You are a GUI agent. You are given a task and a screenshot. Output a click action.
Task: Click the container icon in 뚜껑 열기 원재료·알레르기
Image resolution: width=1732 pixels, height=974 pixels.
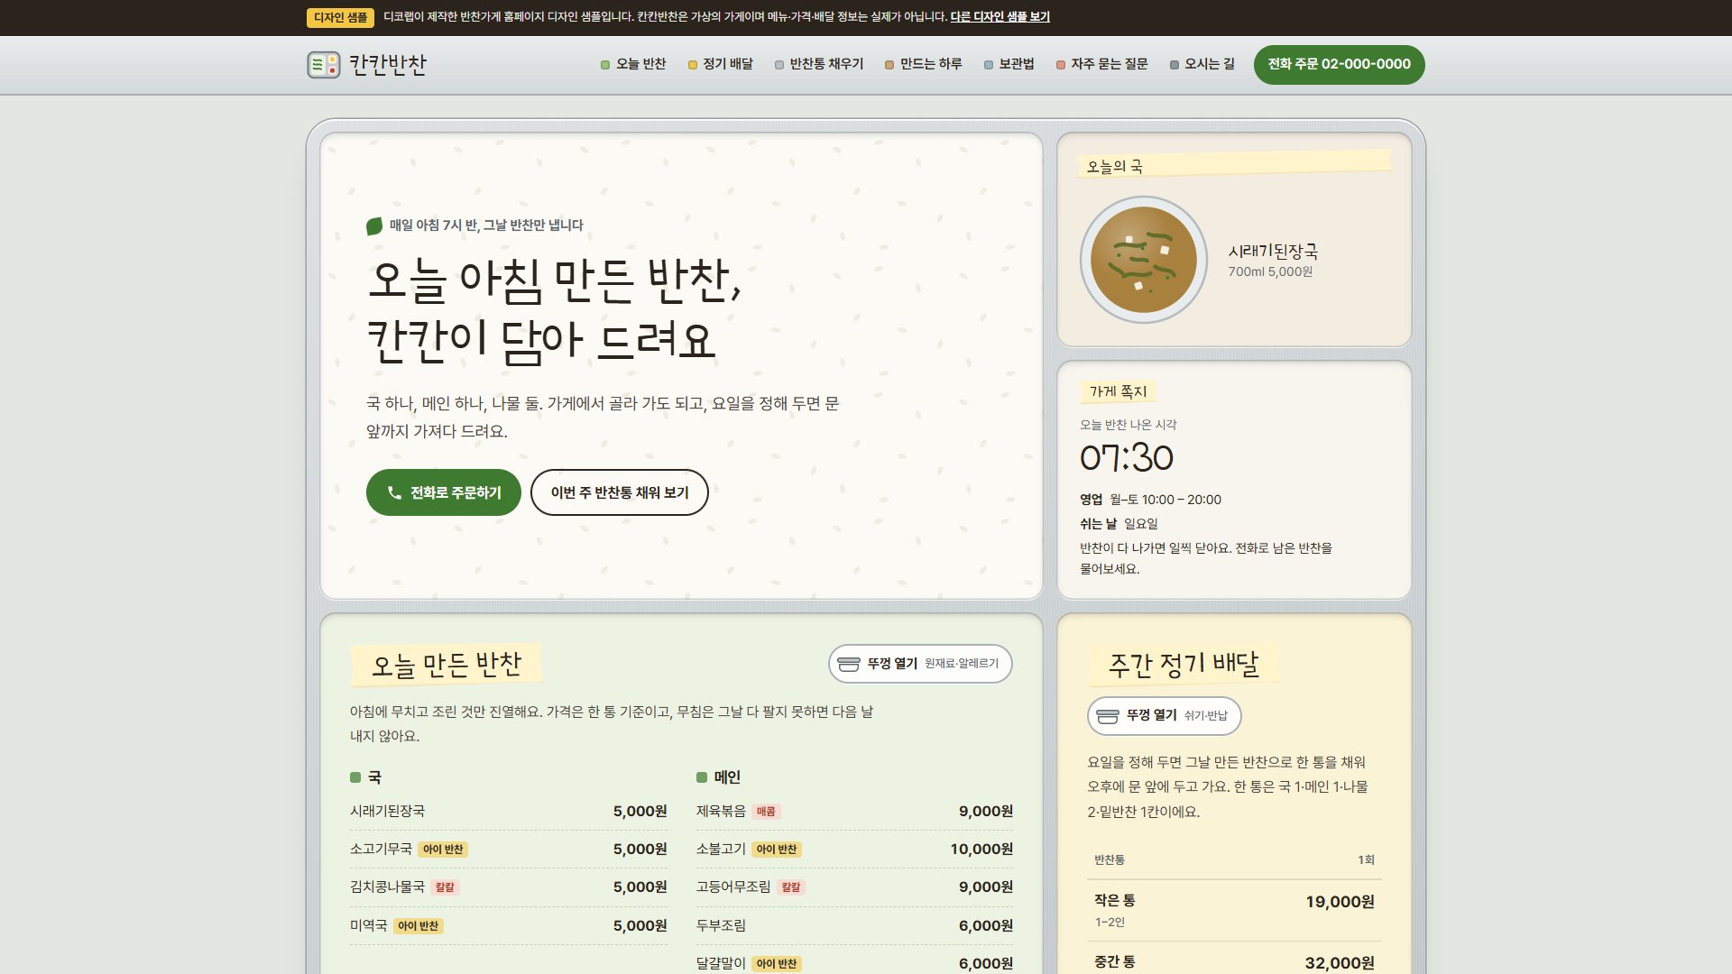pos(849,664)
